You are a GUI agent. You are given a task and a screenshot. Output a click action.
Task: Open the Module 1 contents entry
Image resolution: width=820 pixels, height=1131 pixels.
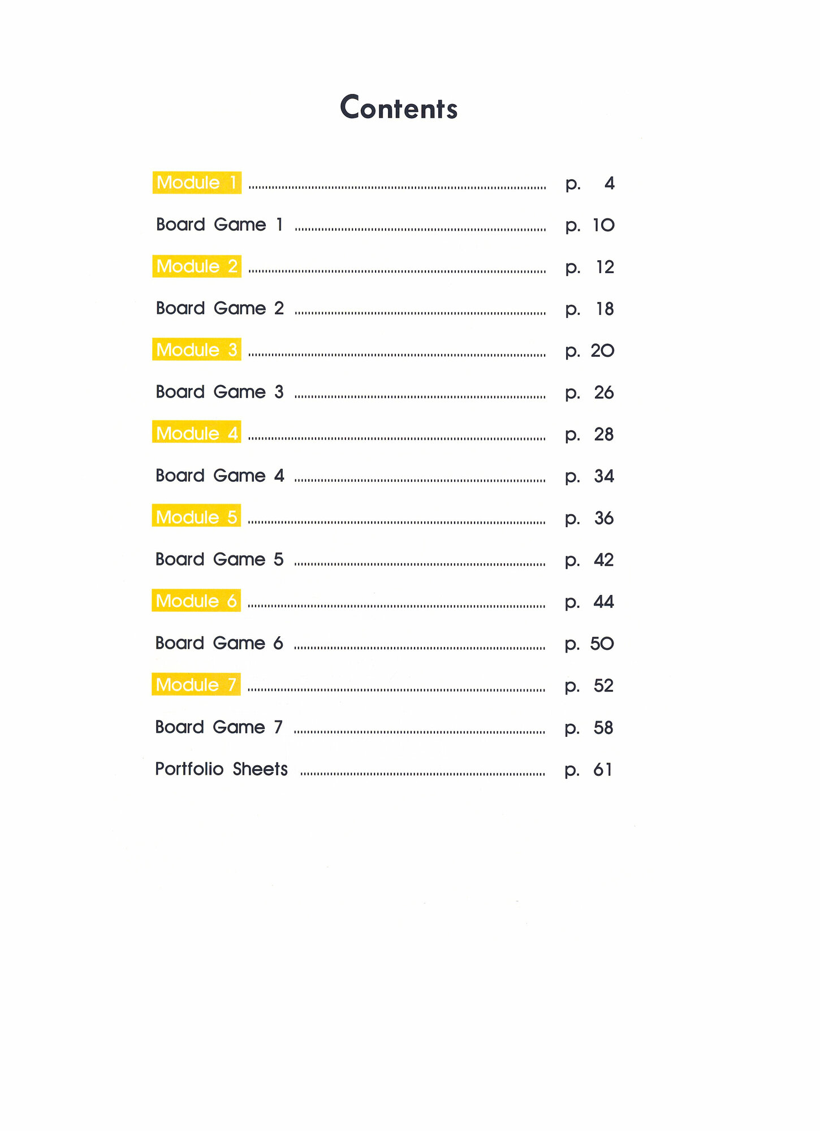tap(196, 183)
